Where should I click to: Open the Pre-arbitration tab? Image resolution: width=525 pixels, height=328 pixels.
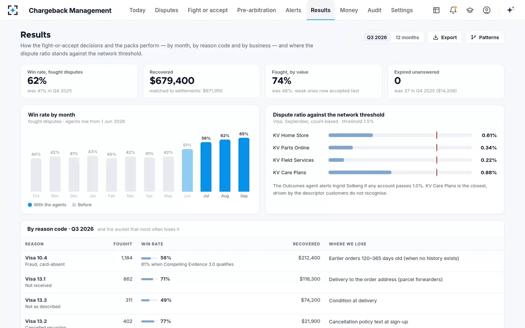click(x=257, y=10)
